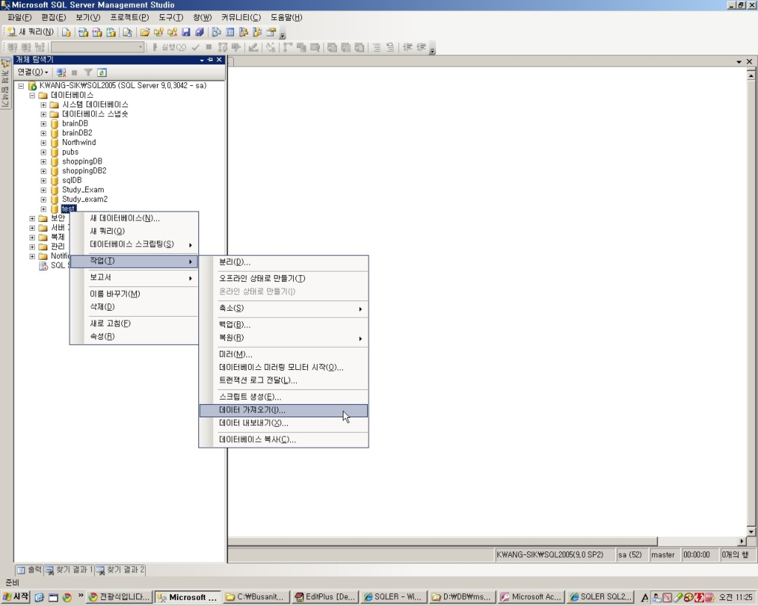Viewport: 758px width, 606px height.
Task: Click the Filter funnel icon in Object Explorer
Action: point(88,73)
